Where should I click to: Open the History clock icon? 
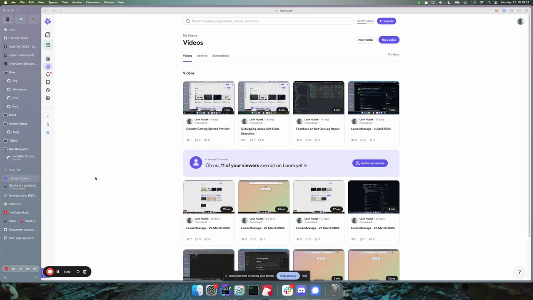pos(48,90)
